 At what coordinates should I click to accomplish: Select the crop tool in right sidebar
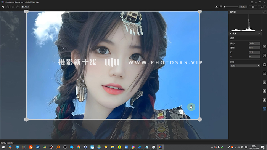(x=264, y=109)
